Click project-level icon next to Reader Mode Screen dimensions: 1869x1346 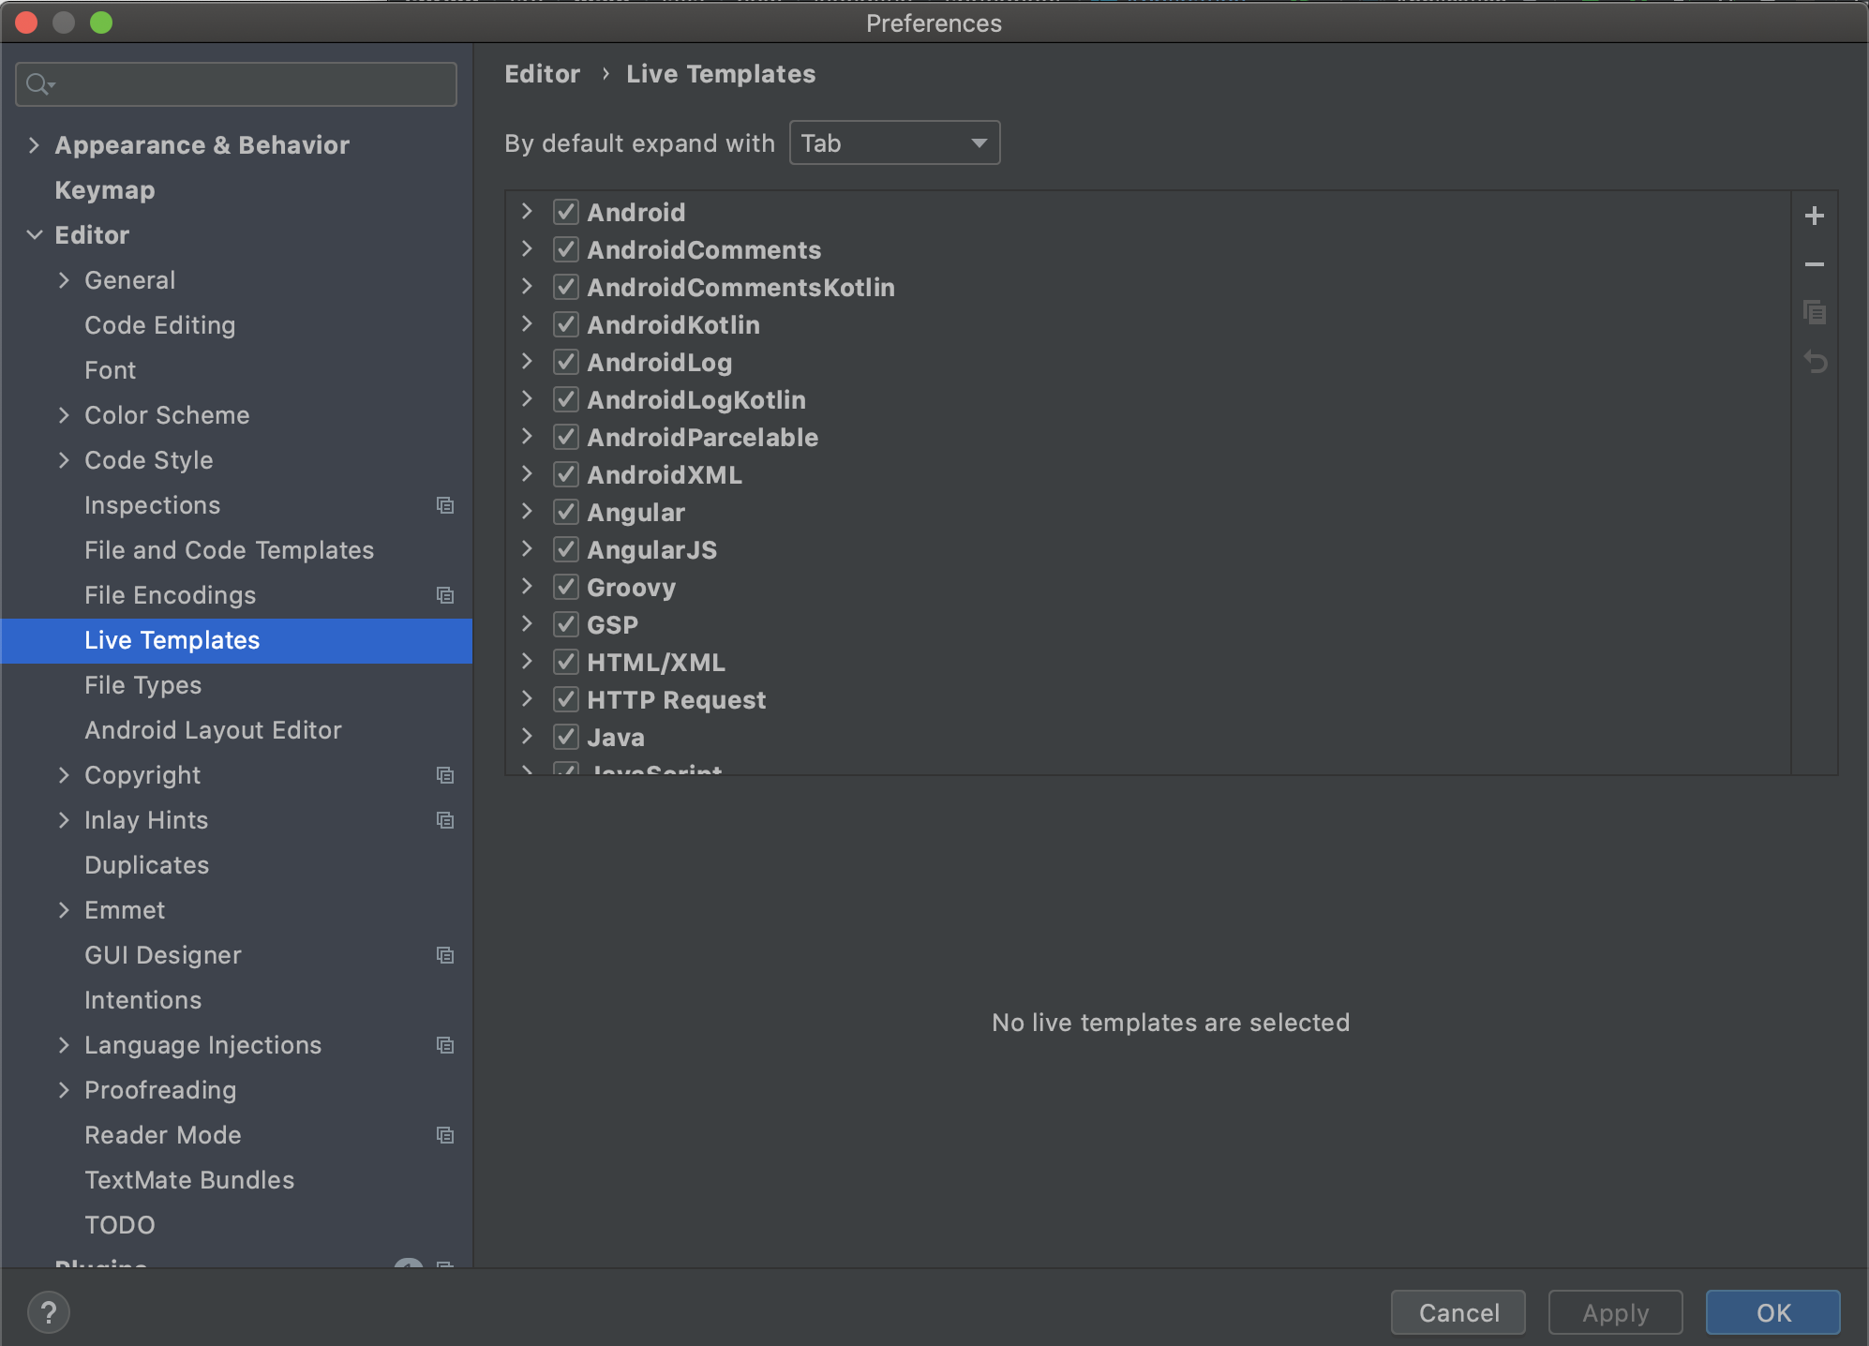pos(445,1135)
